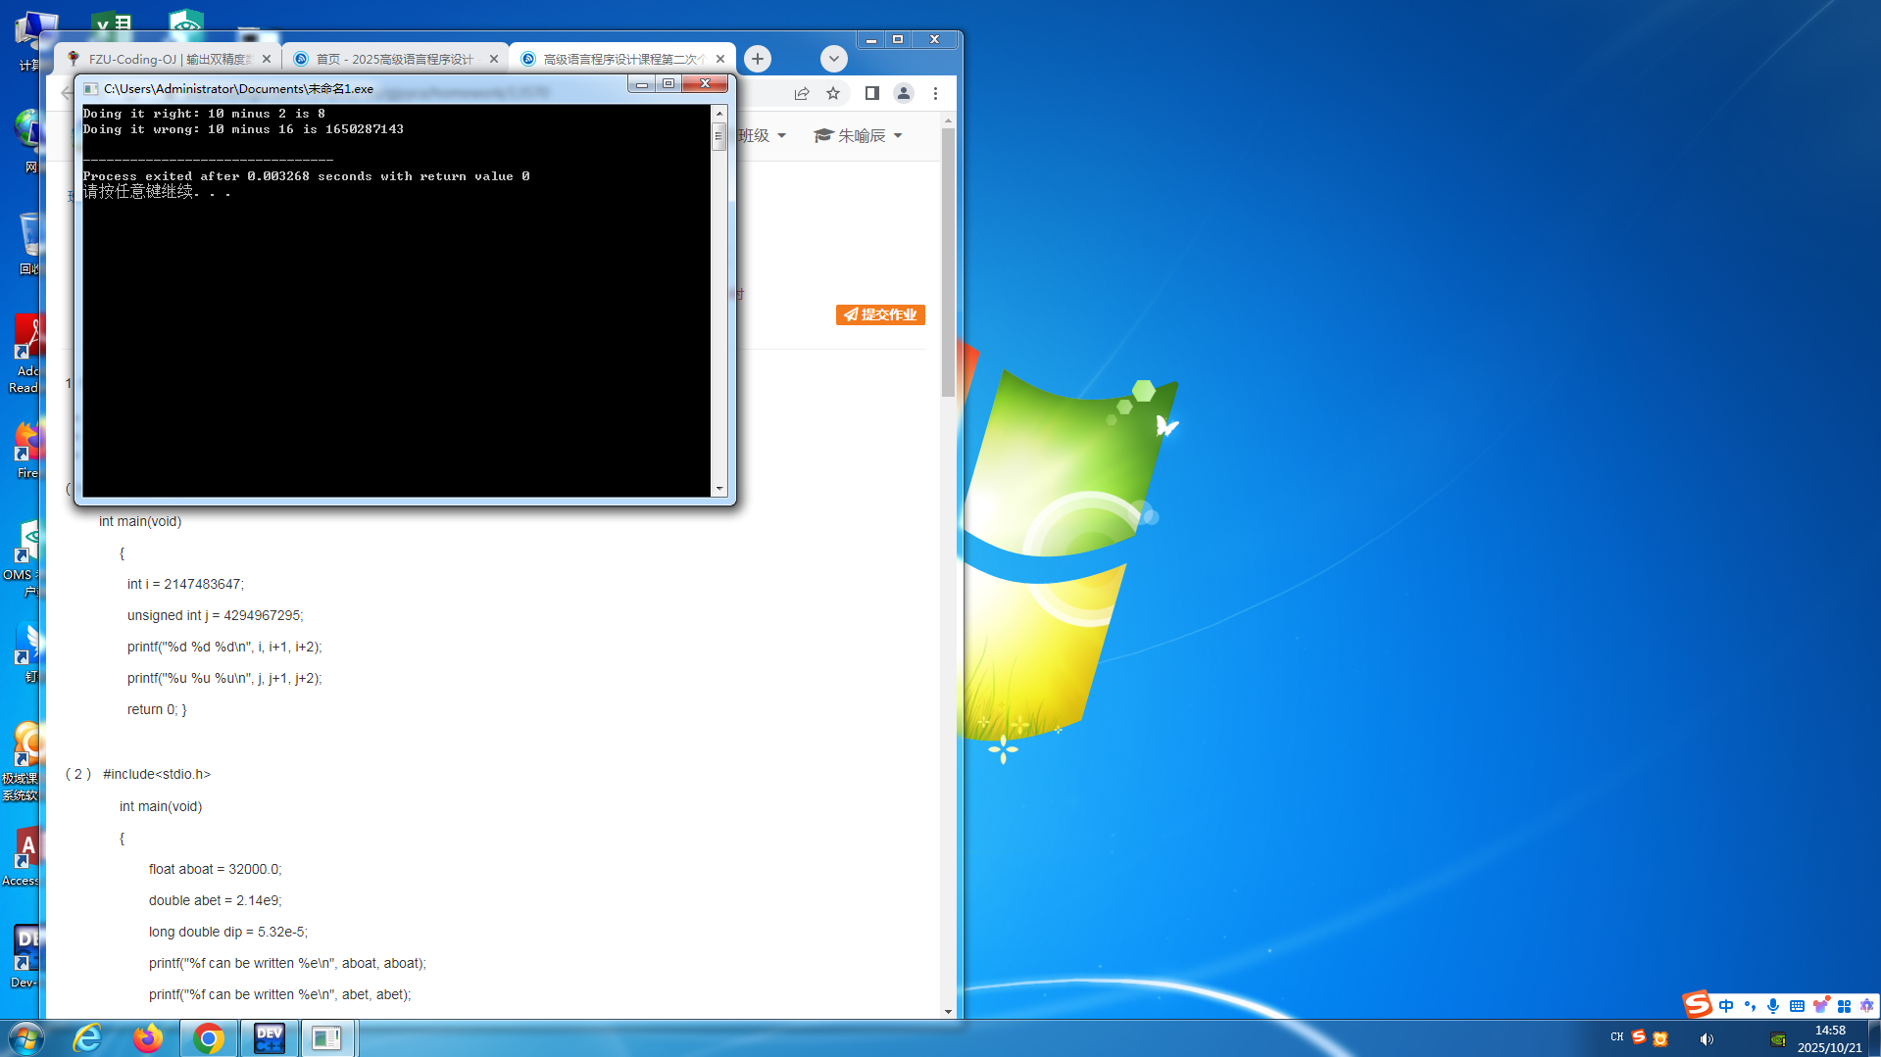Image resolution: width=1881 pixels, height=1057 pixels.
Task: Close the Chrome window
Action: click(x=935, y=39)
